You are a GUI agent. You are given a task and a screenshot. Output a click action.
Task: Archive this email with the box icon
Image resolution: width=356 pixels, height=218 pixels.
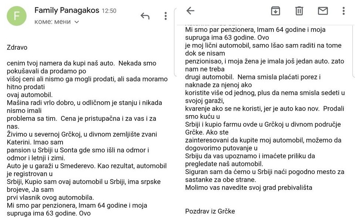(275, 11)
